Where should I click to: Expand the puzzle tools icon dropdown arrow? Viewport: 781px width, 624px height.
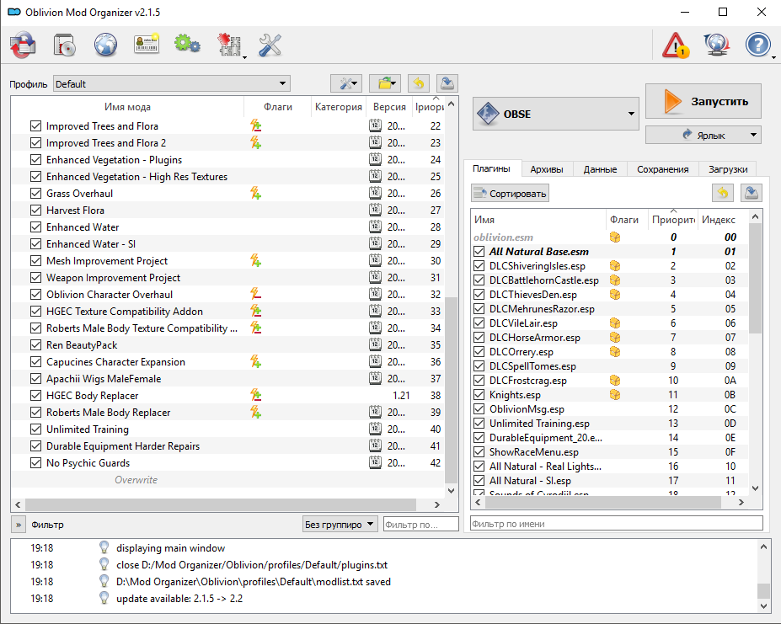tap(244, 57)
